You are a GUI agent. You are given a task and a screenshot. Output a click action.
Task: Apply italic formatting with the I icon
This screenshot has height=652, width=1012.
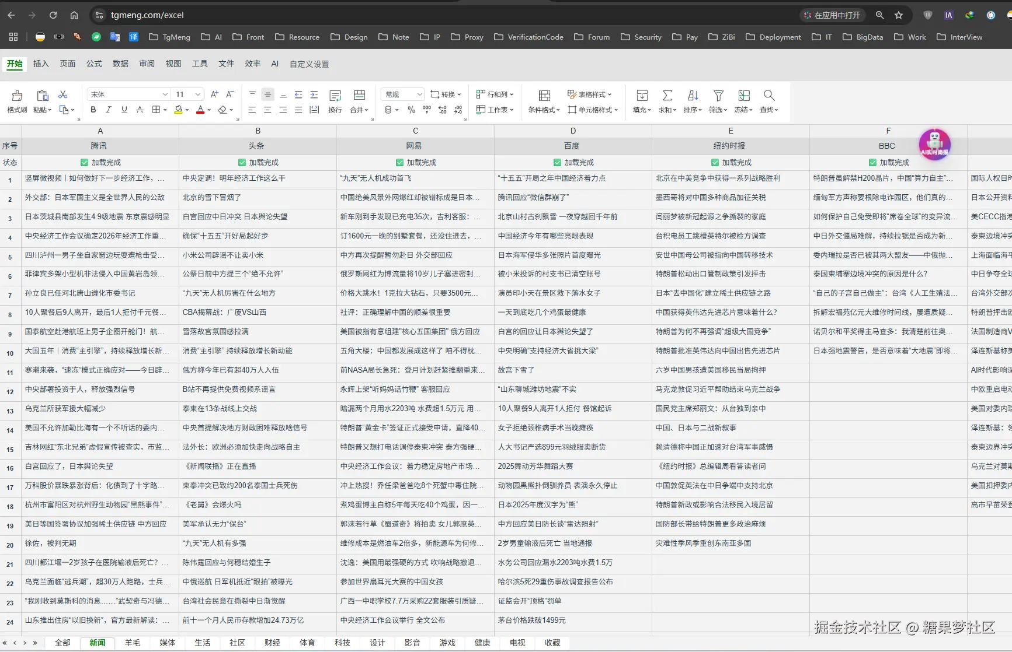[x=109, y=110]
